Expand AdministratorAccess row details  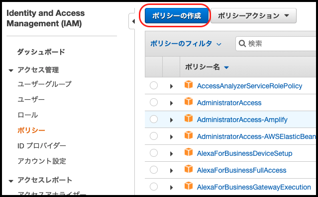[x=171, y=103]
